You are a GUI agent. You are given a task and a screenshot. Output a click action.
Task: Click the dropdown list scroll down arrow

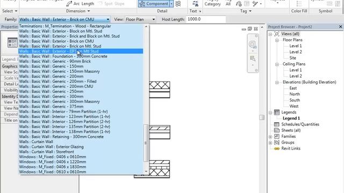coord(146,172)
